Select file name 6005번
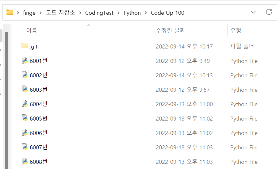 tap(39, 118)
